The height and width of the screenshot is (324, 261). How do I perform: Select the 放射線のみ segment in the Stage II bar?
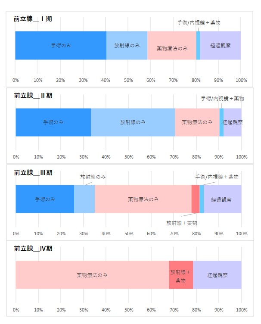click(x=133, y=122)
